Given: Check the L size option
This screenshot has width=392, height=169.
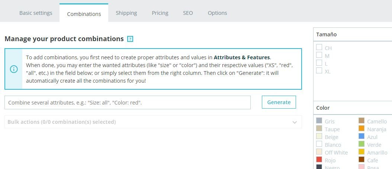Looking at the screenshot, I should click(x=319, y=63).
